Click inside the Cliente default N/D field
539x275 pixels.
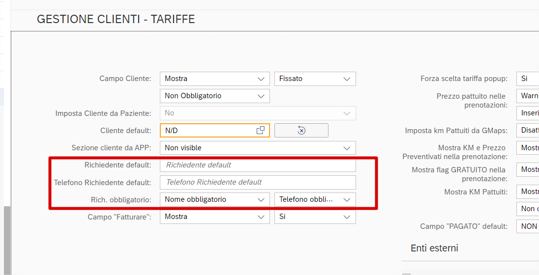point(207,130)
